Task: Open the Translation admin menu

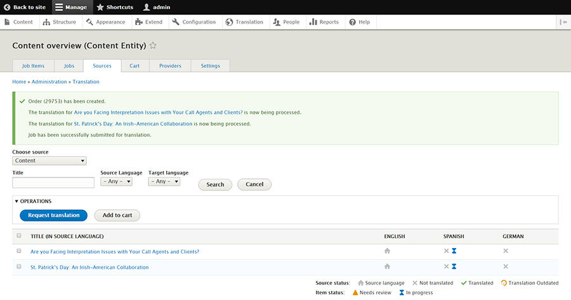Action: point(244,22)
